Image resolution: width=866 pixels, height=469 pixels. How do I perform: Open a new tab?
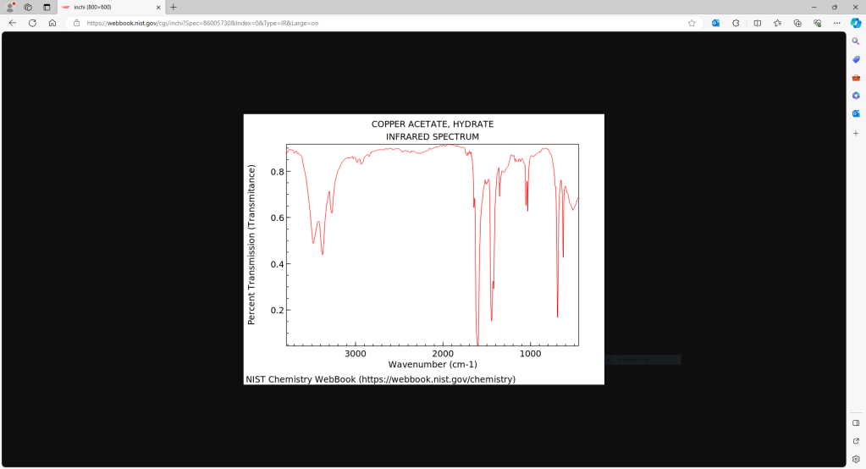click(174, 7)
